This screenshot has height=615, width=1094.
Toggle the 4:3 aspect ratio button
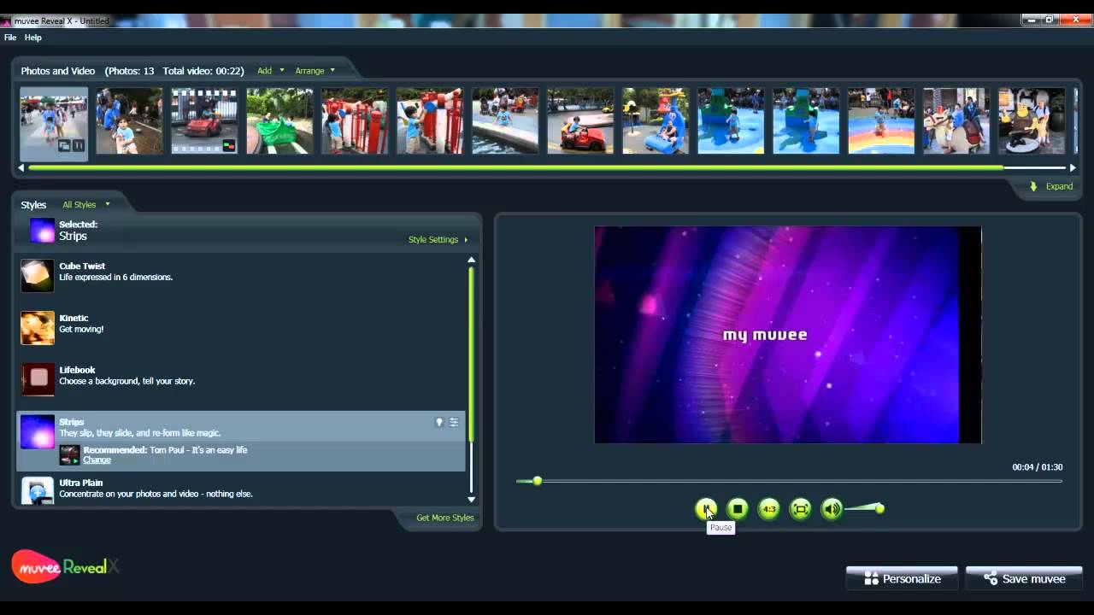[x=769, y=509]
